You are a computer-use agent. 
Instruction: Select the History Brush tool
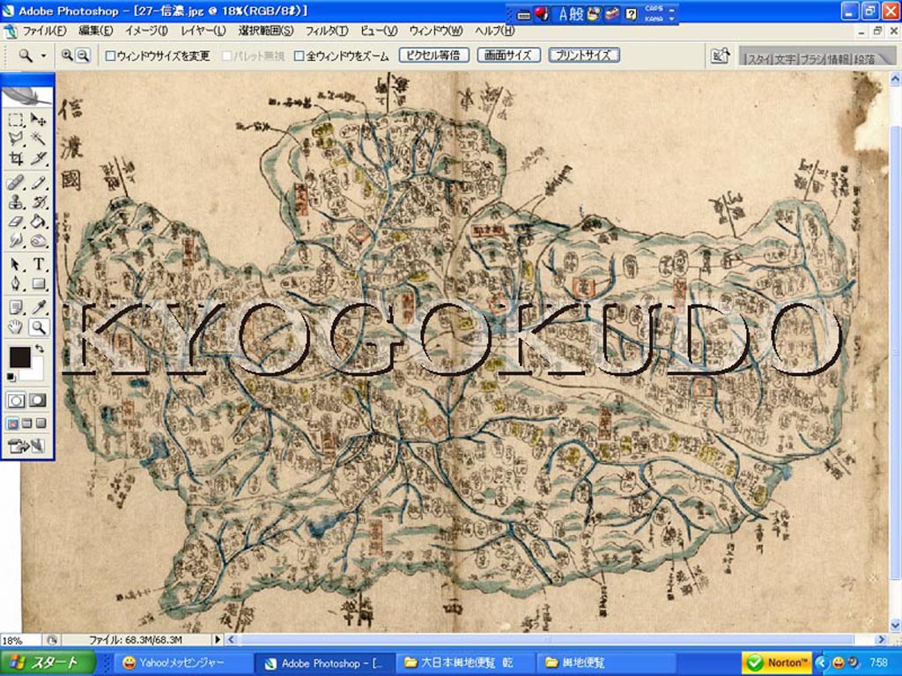tap(39, 202)
